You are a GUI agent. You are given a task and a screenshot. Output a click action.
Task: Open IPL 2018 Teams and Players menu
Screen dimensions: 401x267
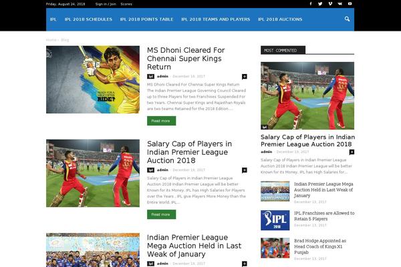coord(216,19)
